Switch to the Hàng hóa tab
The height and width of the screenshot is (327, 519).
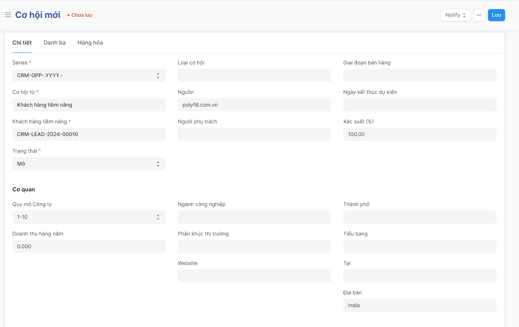pos(90,43)
